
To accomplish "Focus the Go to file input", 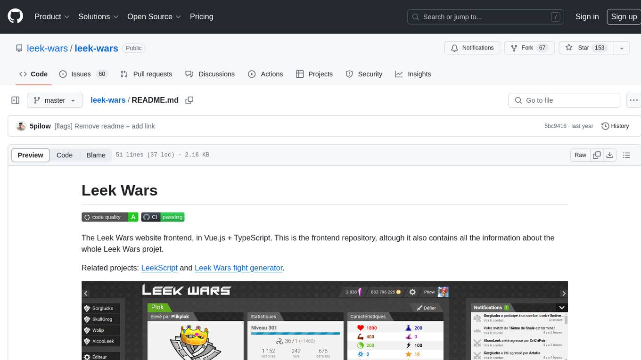I will pos(564,100).
